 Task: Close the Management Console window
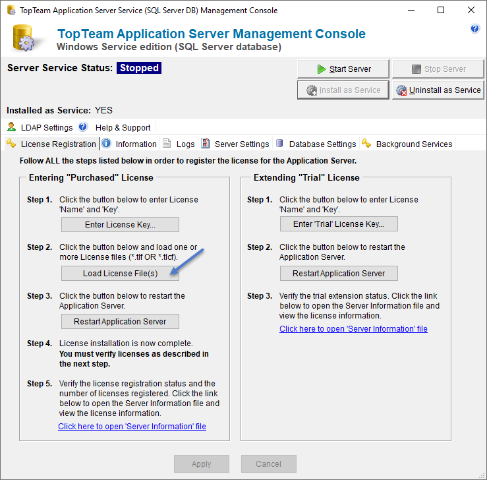[471, 11]
